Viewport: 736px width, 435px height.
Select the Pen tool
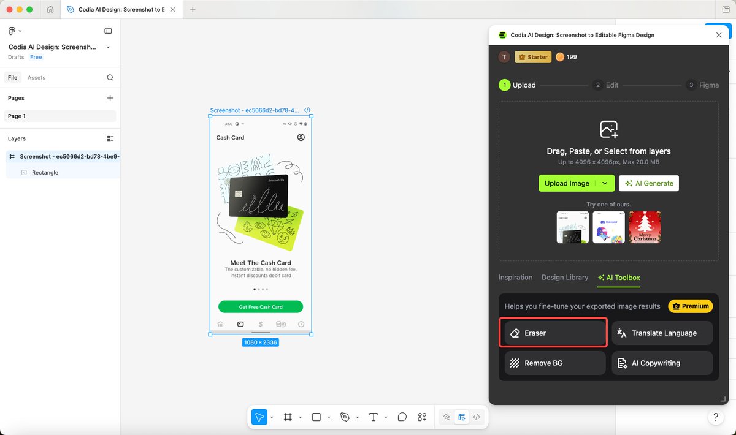(345, 417)
